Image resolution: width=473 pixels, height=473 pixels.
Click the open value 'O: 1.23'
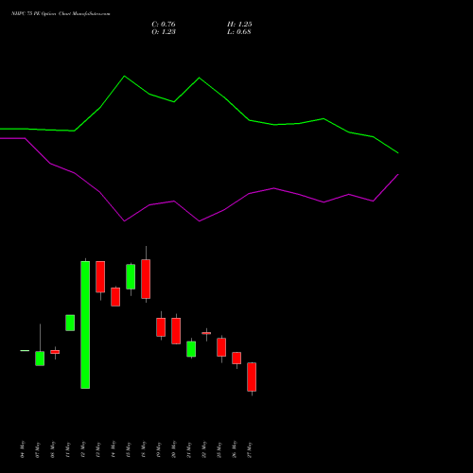click(x=164, y=32)
